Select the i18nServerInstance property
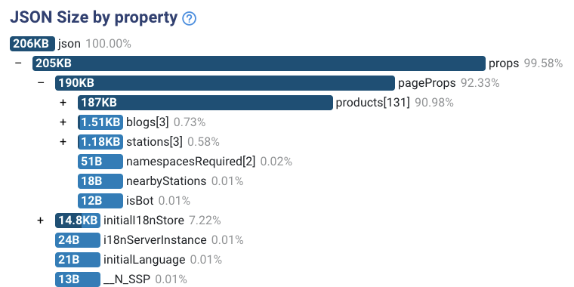Screen dimensions: 574x287 (155, 240)
